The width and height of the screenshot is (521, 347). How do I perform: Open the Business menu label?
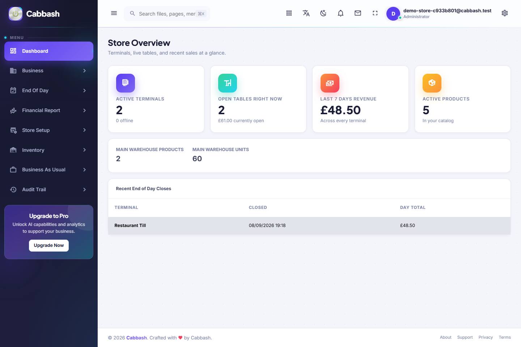click(x=33, y=70)
